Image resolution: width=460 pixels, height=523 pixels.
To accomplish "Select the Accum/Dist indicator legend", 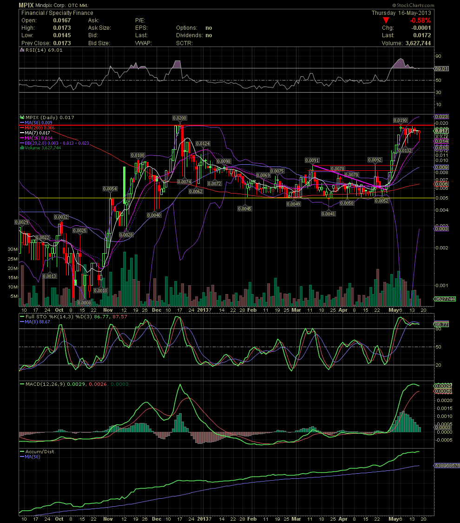I will click(x=37, y=452).
